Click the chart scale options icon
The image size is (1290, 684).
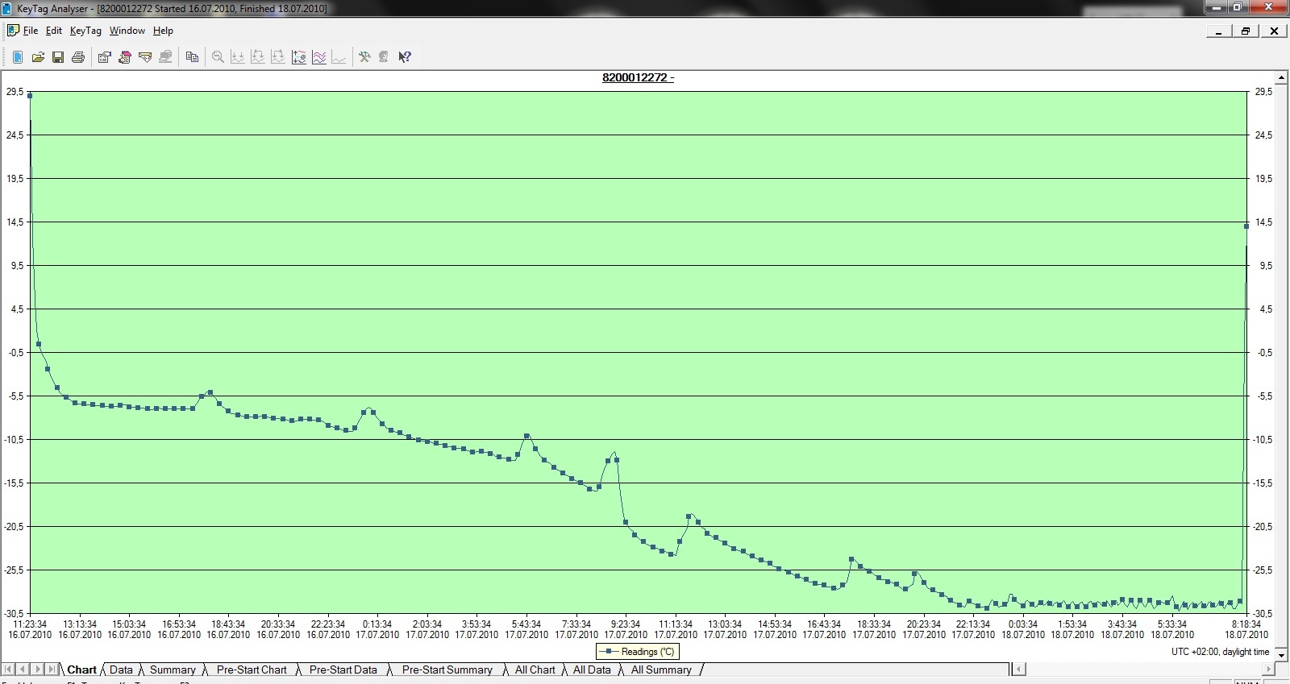click(x=299, y=57)
